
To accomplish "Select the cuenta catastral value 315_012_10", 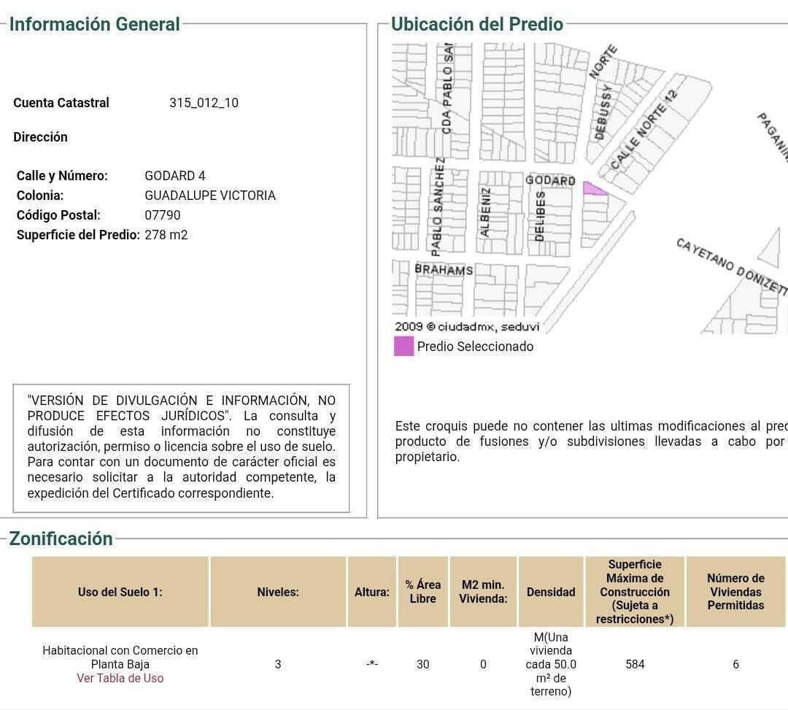I will point(204,102).
